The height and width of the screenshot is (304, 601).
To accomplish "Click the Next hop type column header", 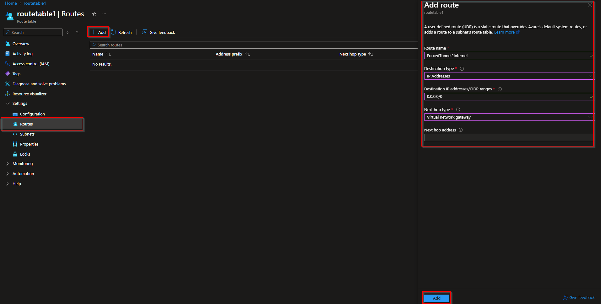I will pos(353,54).
